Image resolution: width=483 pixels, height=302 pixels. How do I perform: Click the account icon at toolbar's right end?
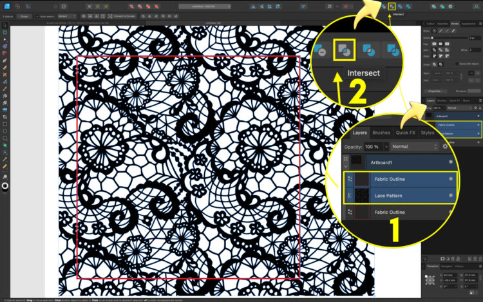pyautogui.click(x=476, y=6)
